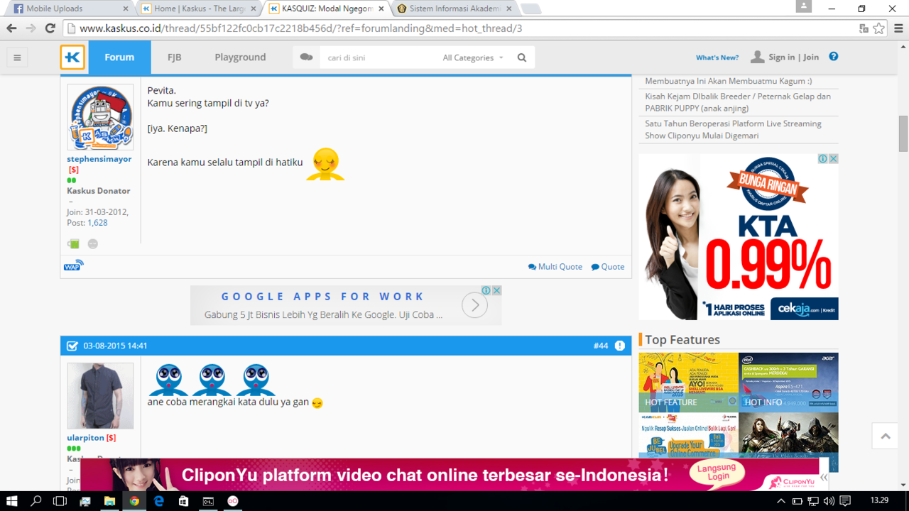Click the KTA 0.99% cekaja ad image
Screen dimensions: 909x511
[x=739, y=237]
